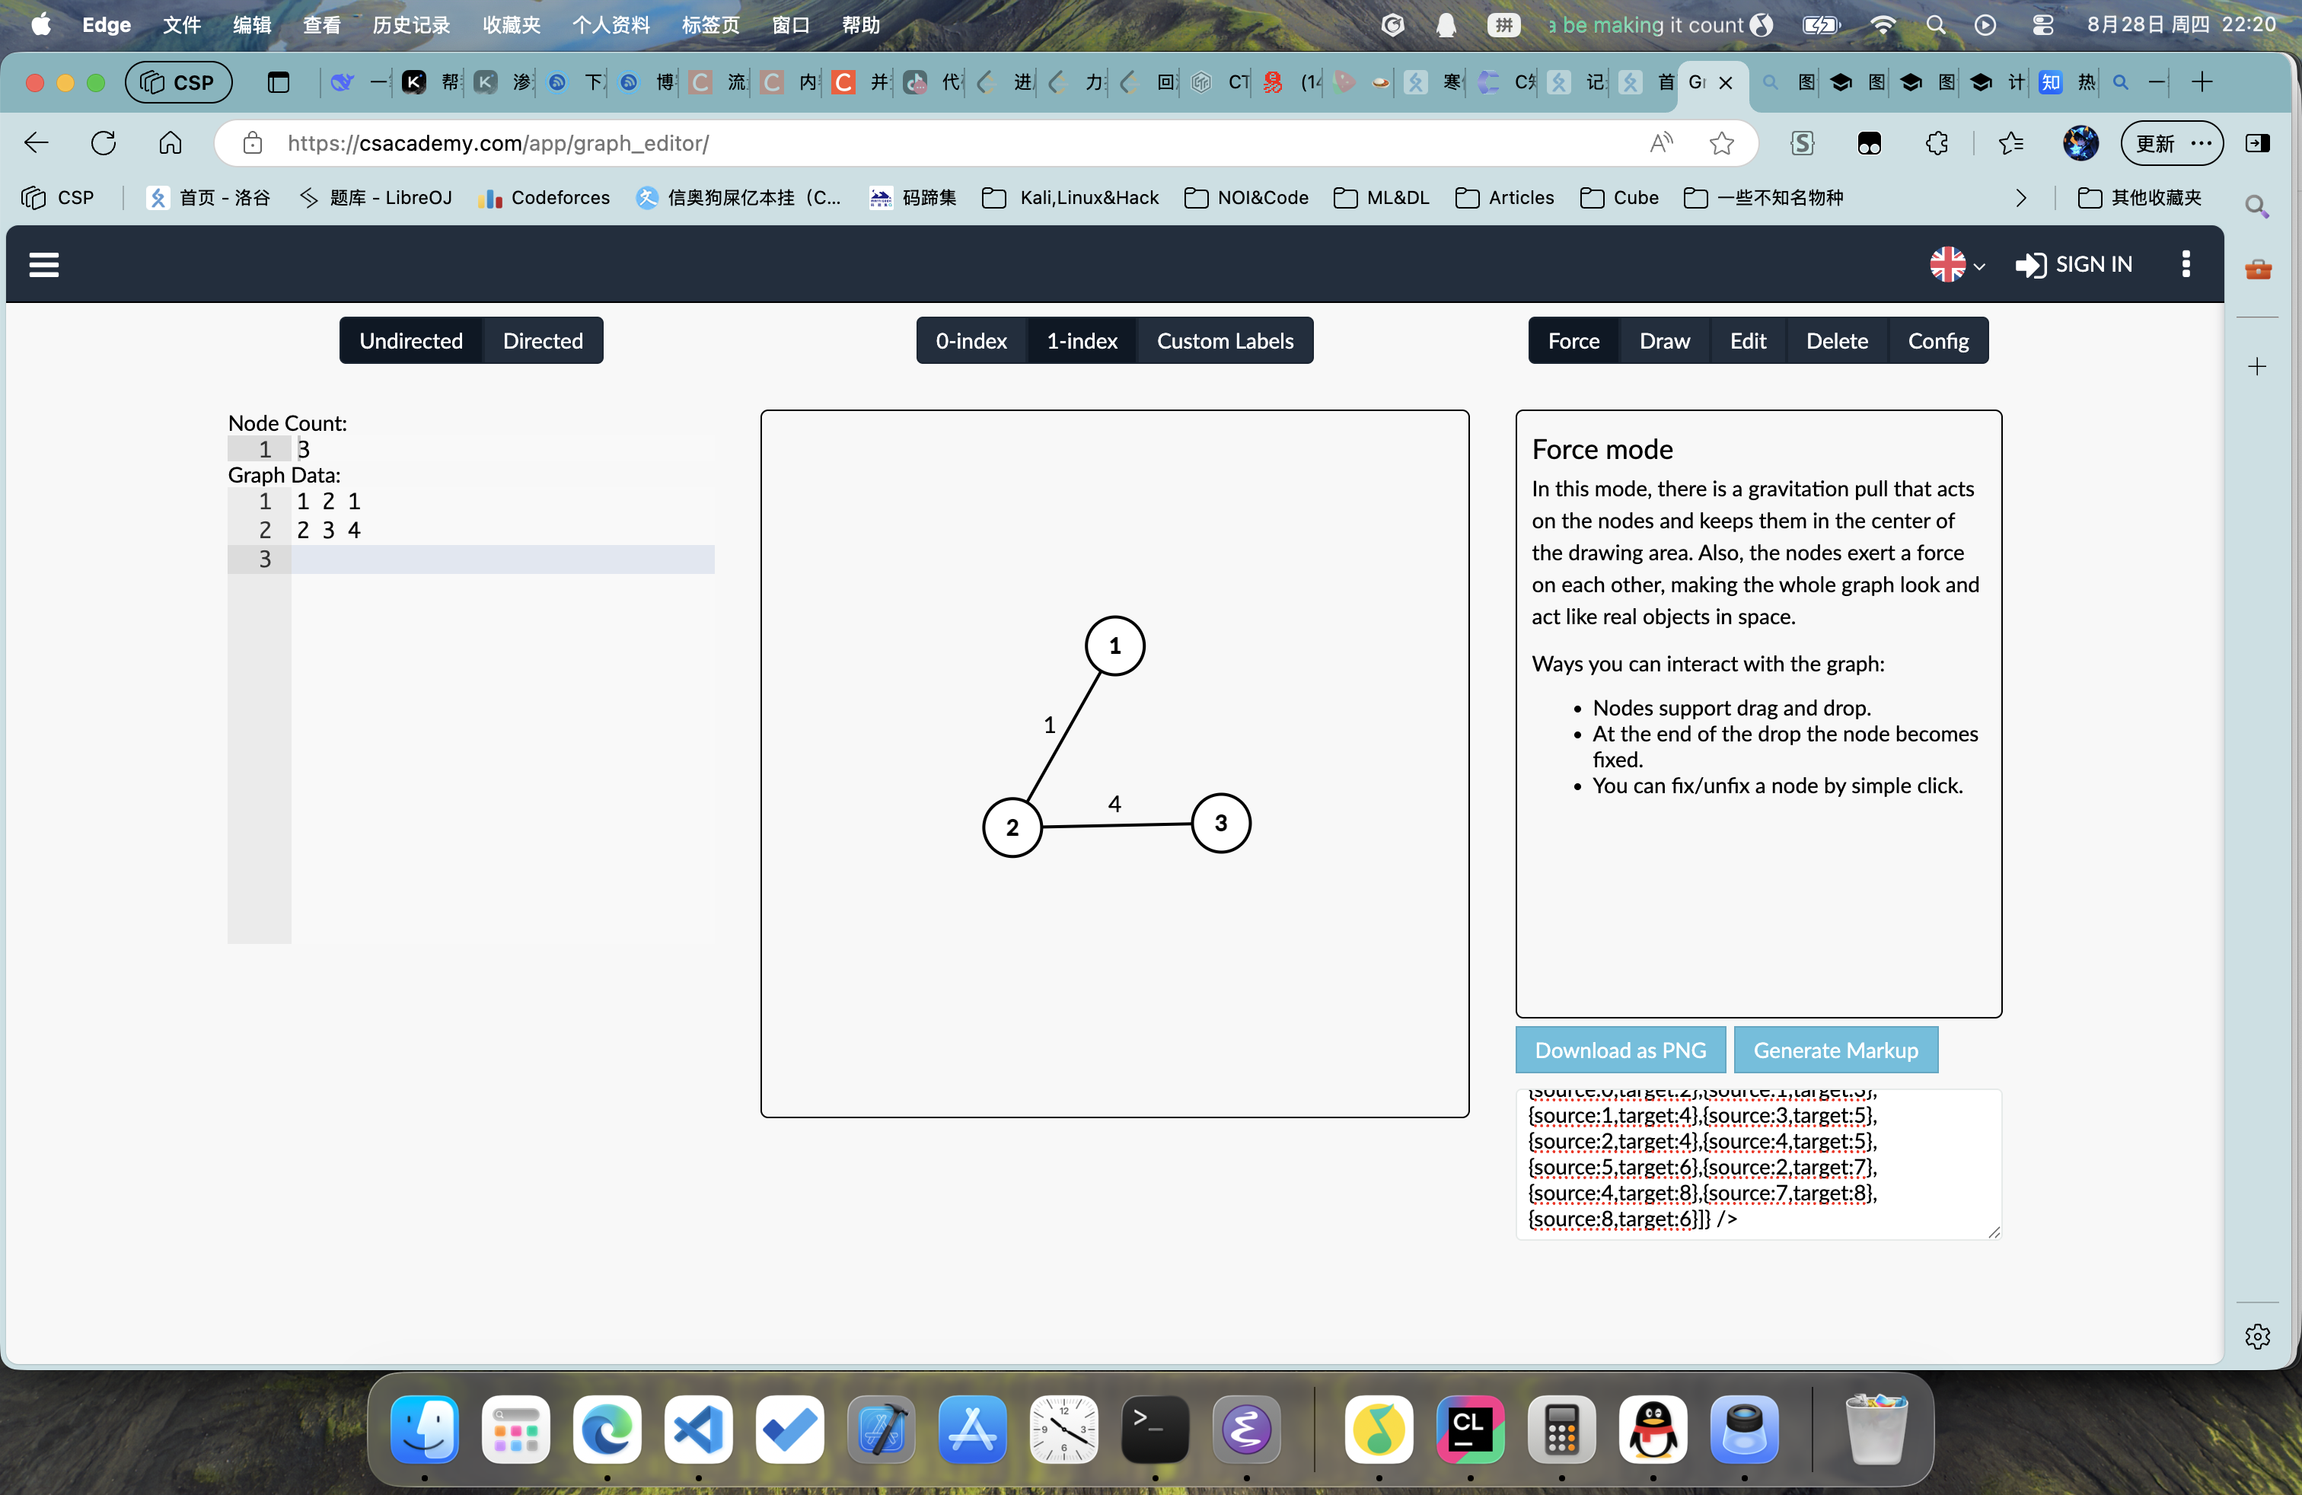The image size is (2302, 1495).
Task: Click the browser refresh icon
Action: 104,143
